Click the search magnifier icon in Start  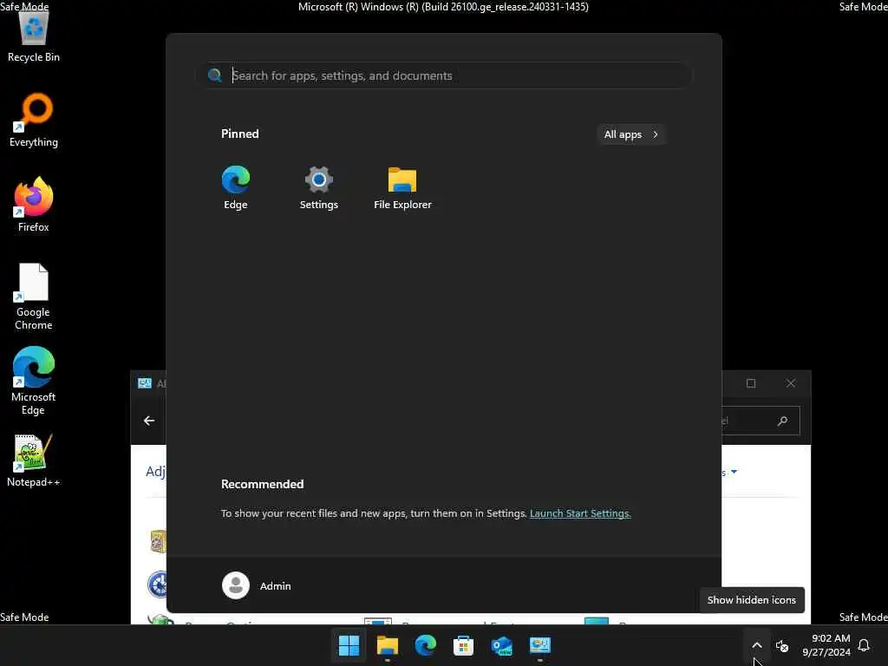click(x=215, y=75)
